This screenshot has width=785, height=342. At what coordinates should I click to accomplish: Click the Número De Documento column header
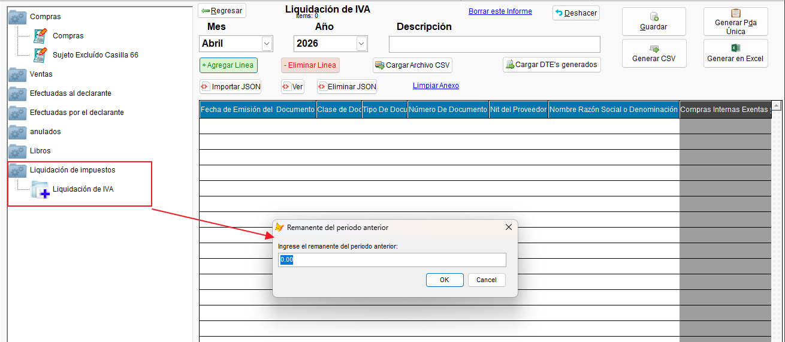pos(448,110)
